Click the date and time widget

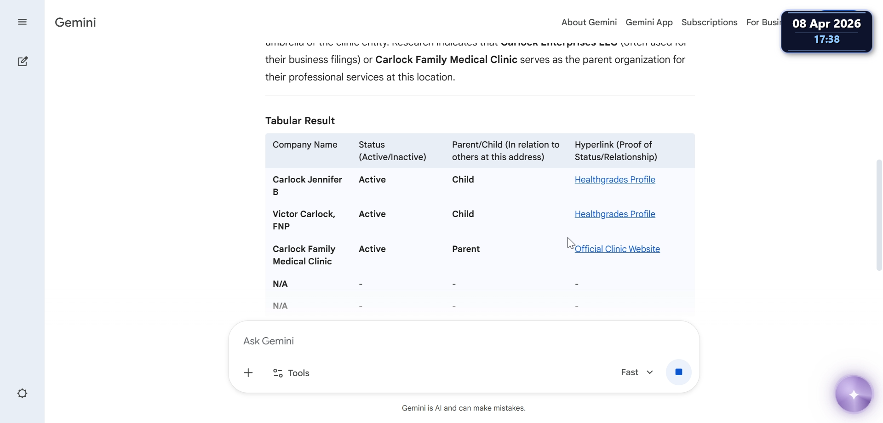[x=826, y=31]
